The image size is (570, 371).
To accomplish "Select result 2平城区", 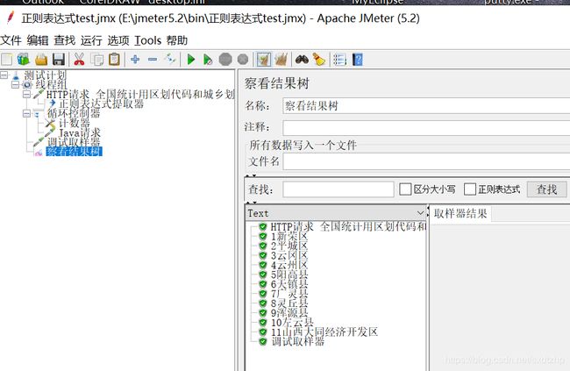I will point(289,246).
